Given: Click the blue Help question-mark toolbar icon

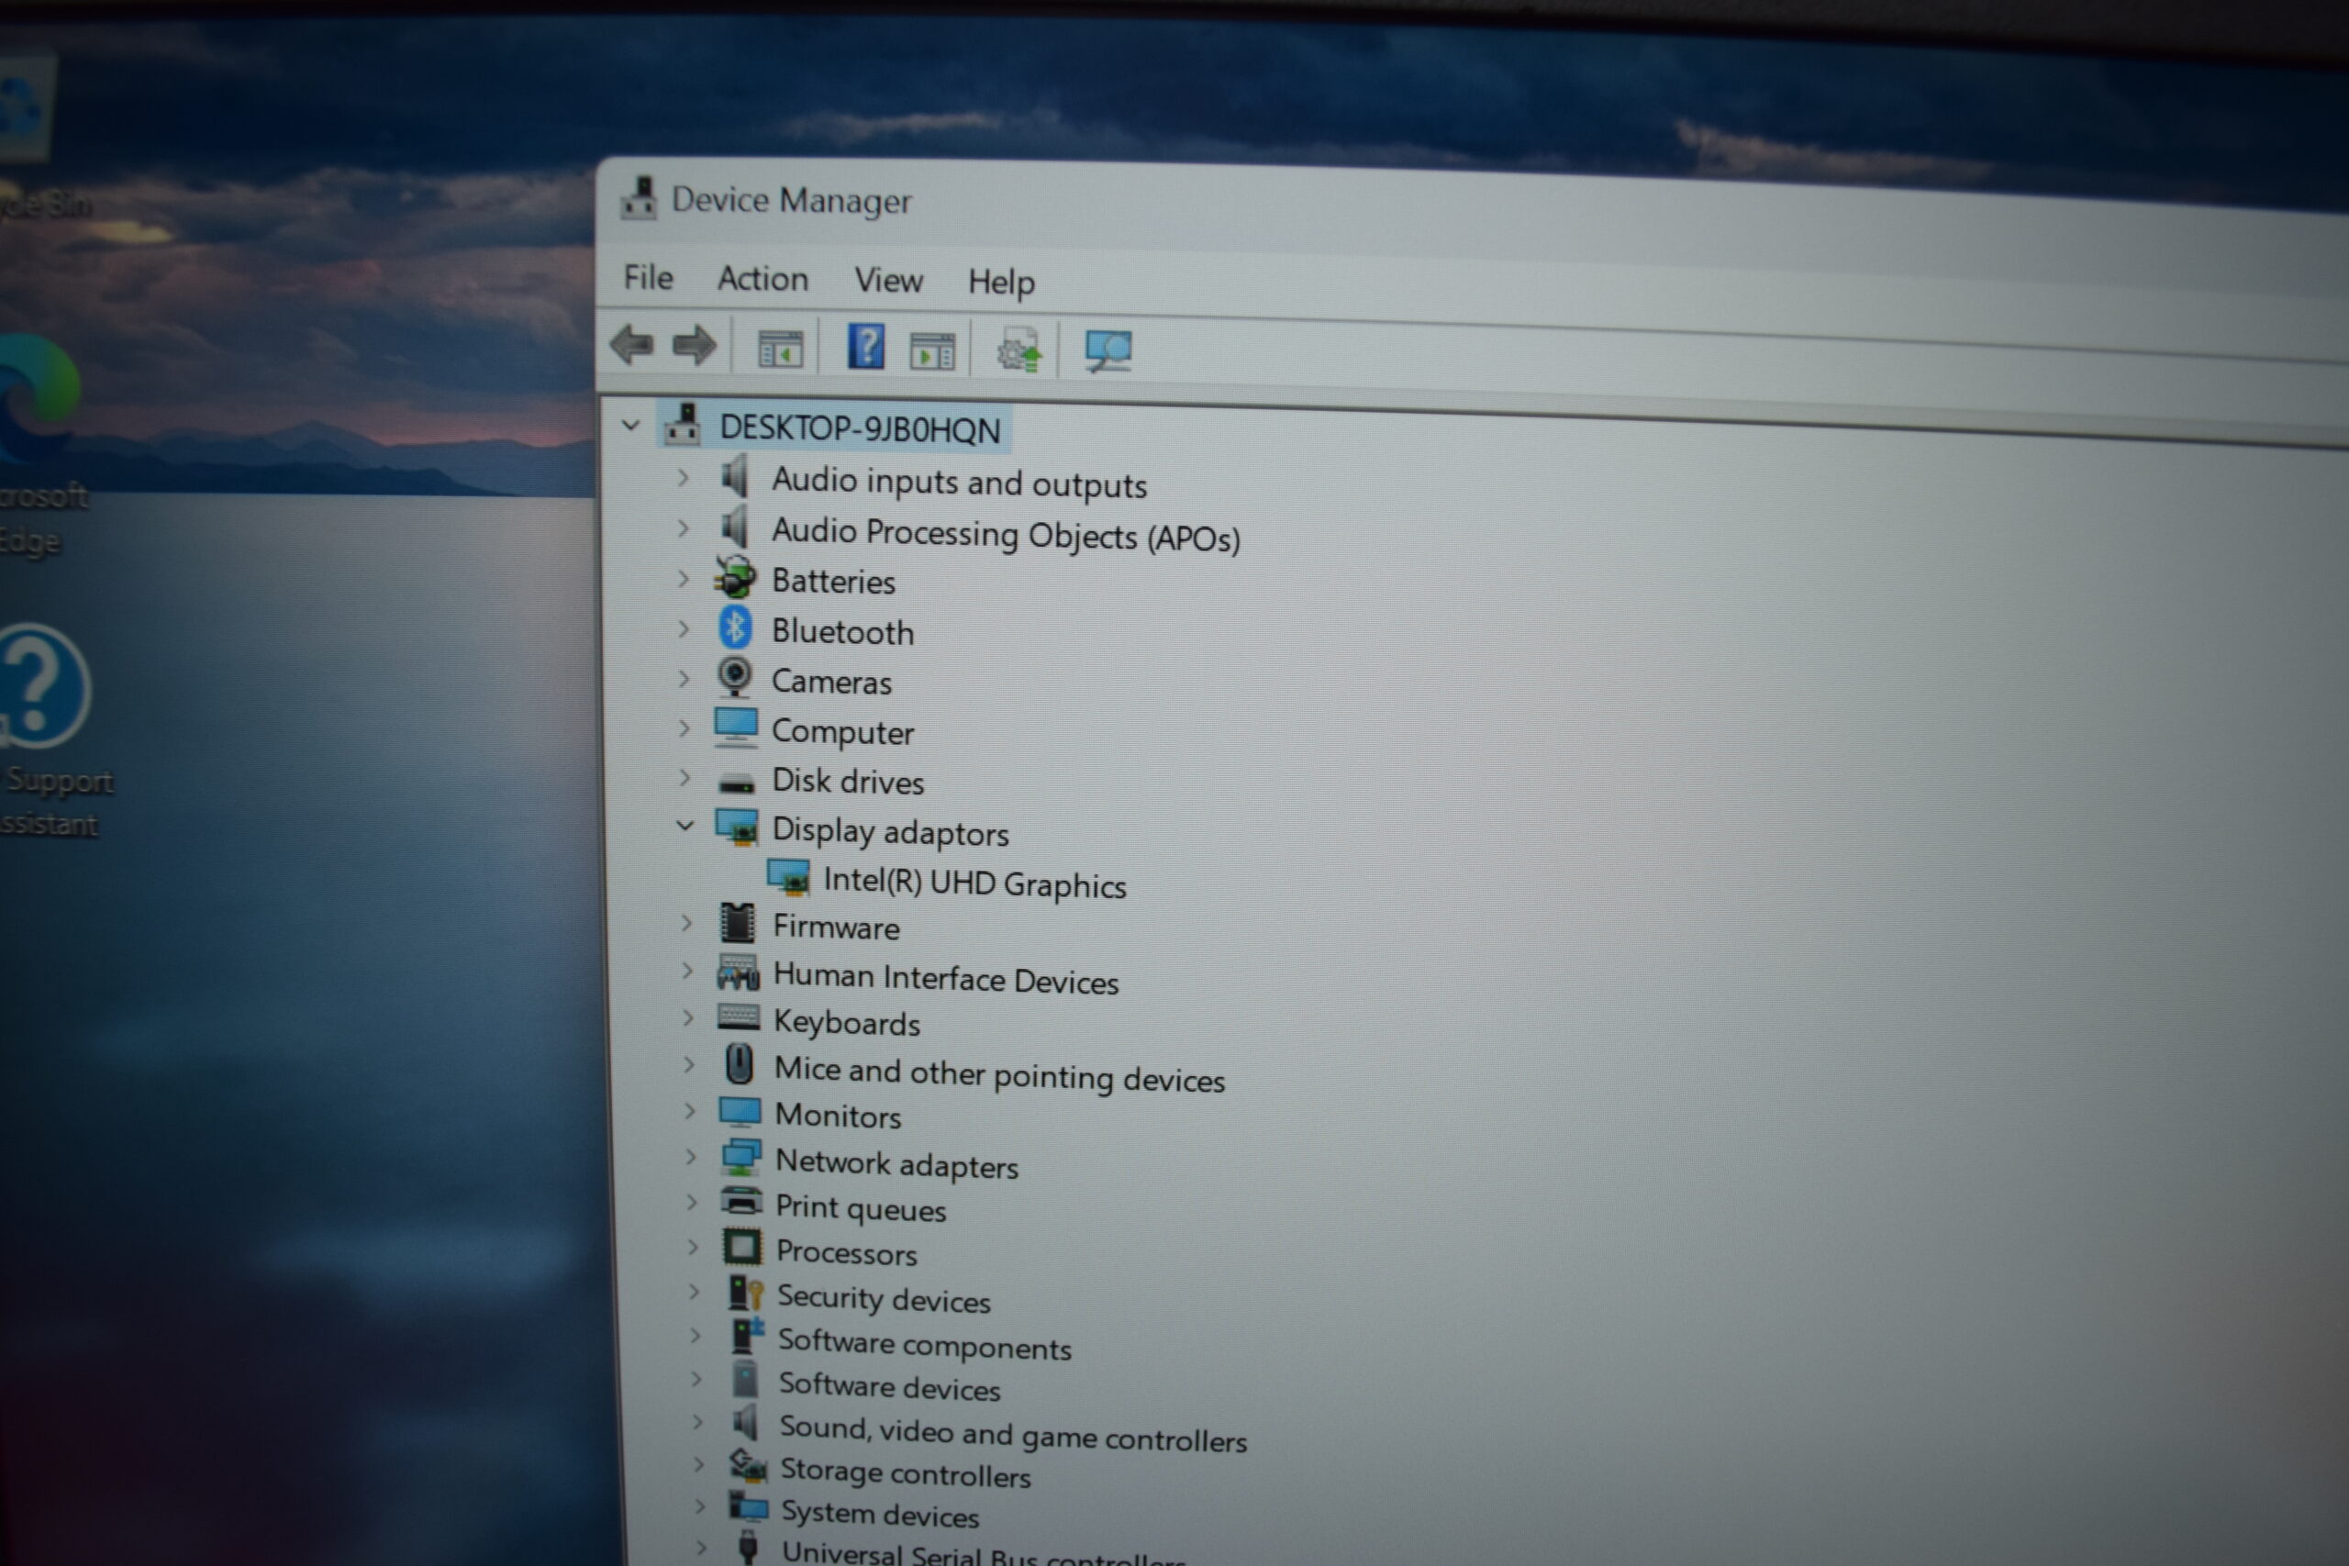Looking at the screenshot, I should (x=866, y=348).
